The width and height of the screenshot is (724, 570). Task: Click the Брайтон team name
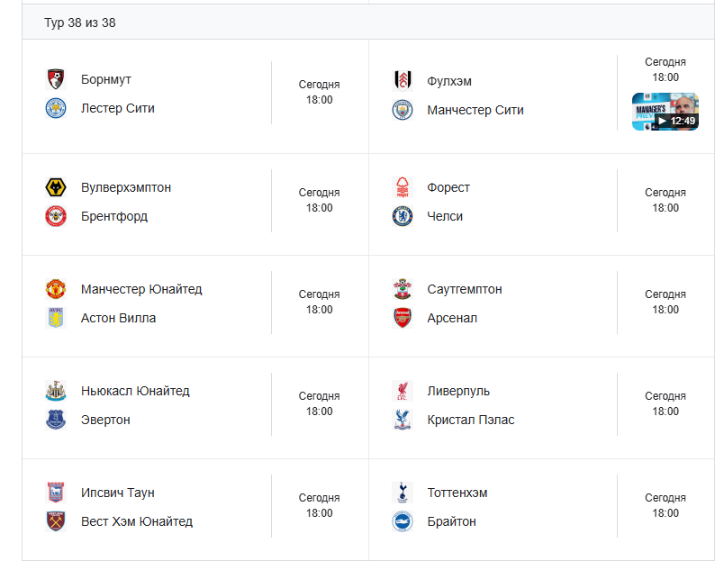coord(451,521)
